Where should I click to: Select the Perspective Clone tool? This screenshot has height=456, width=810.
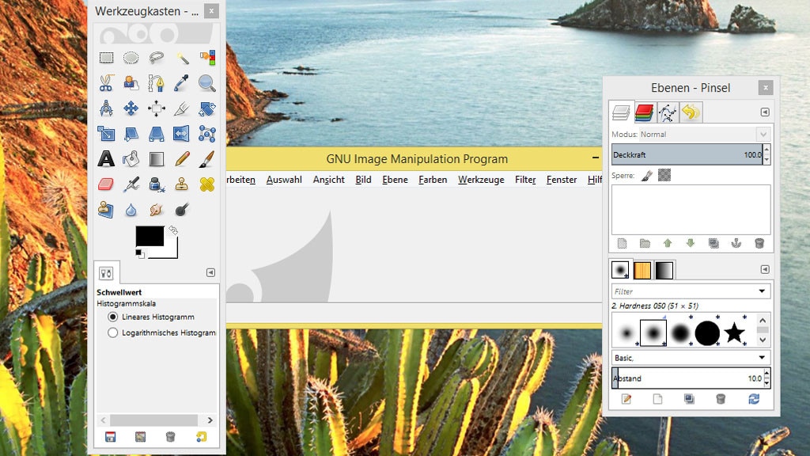click(106, 209)
